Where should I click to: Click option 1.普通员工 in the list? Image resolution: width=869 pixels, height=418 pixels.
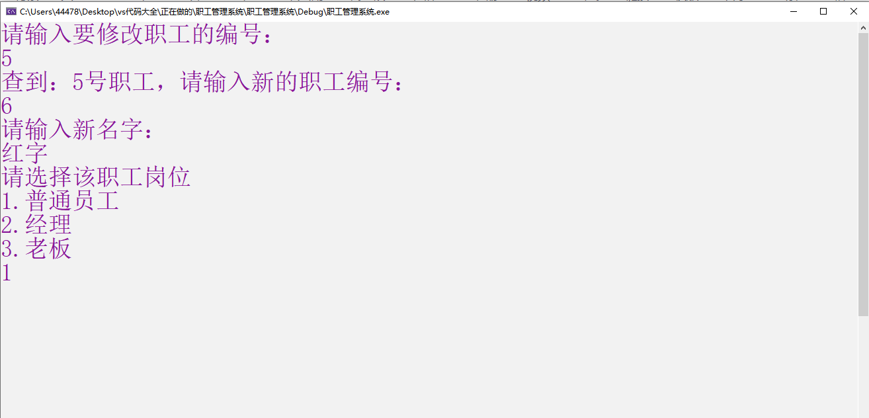point(60,201)
